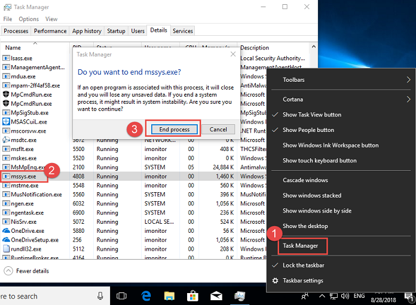The image size is (416, 305).
Task: Collapse view with Fewer details
Action: 26,271
